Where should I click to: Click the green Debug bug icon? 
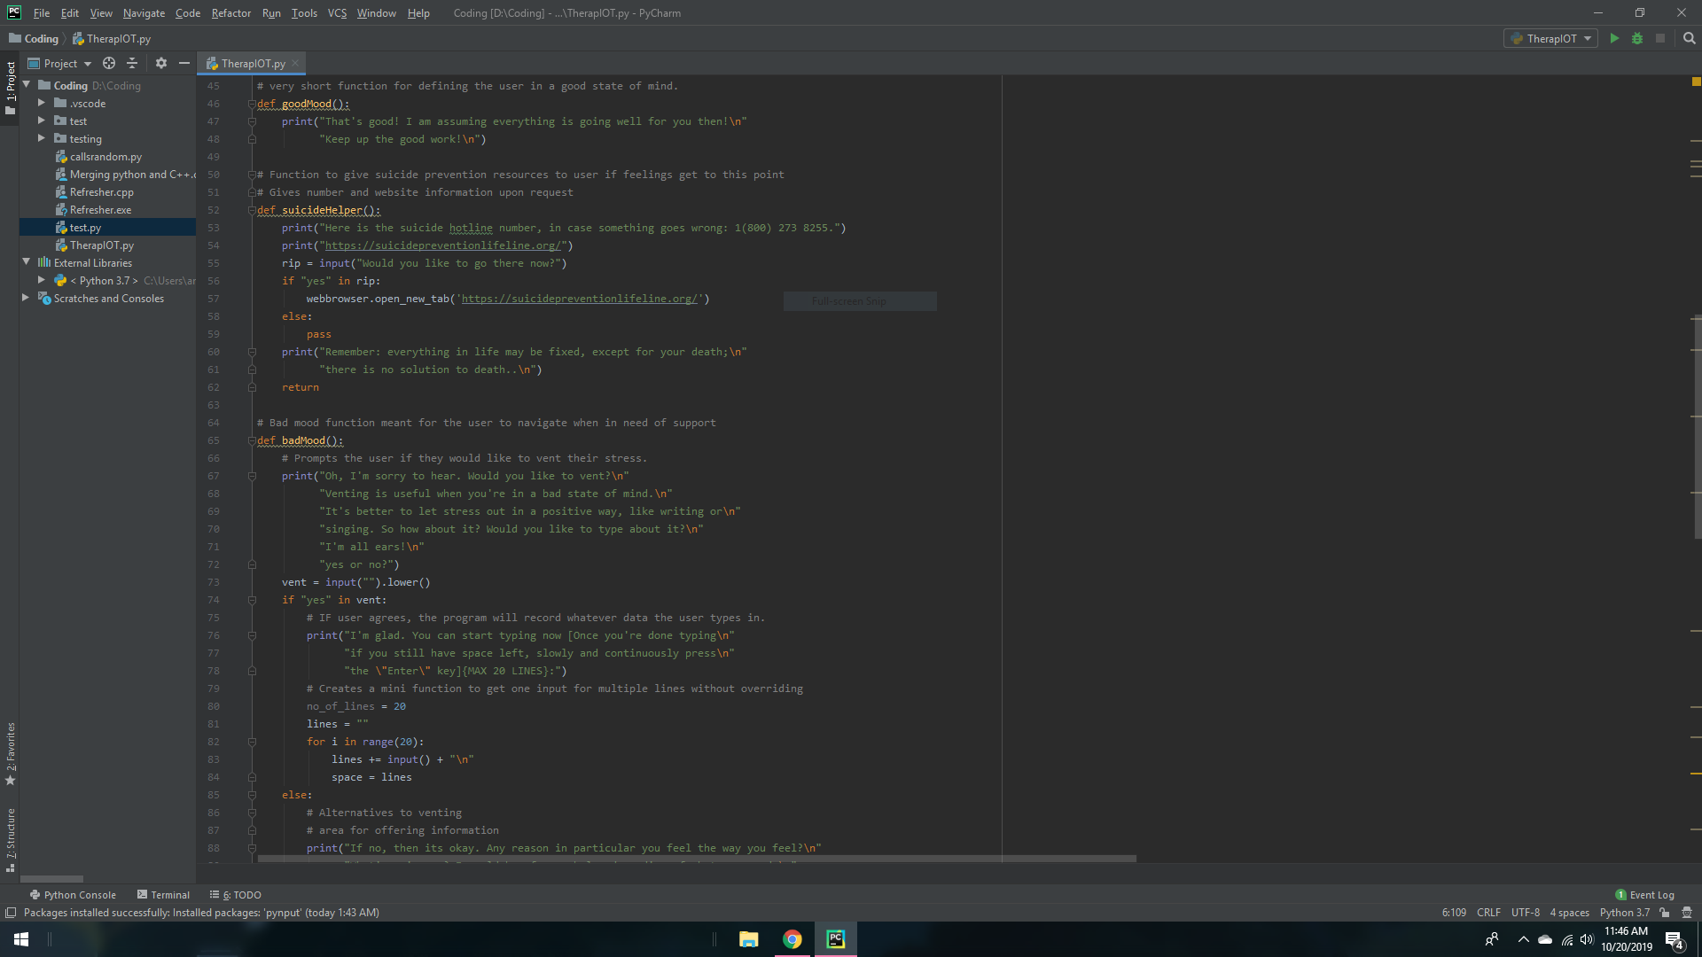[1637, 38]
